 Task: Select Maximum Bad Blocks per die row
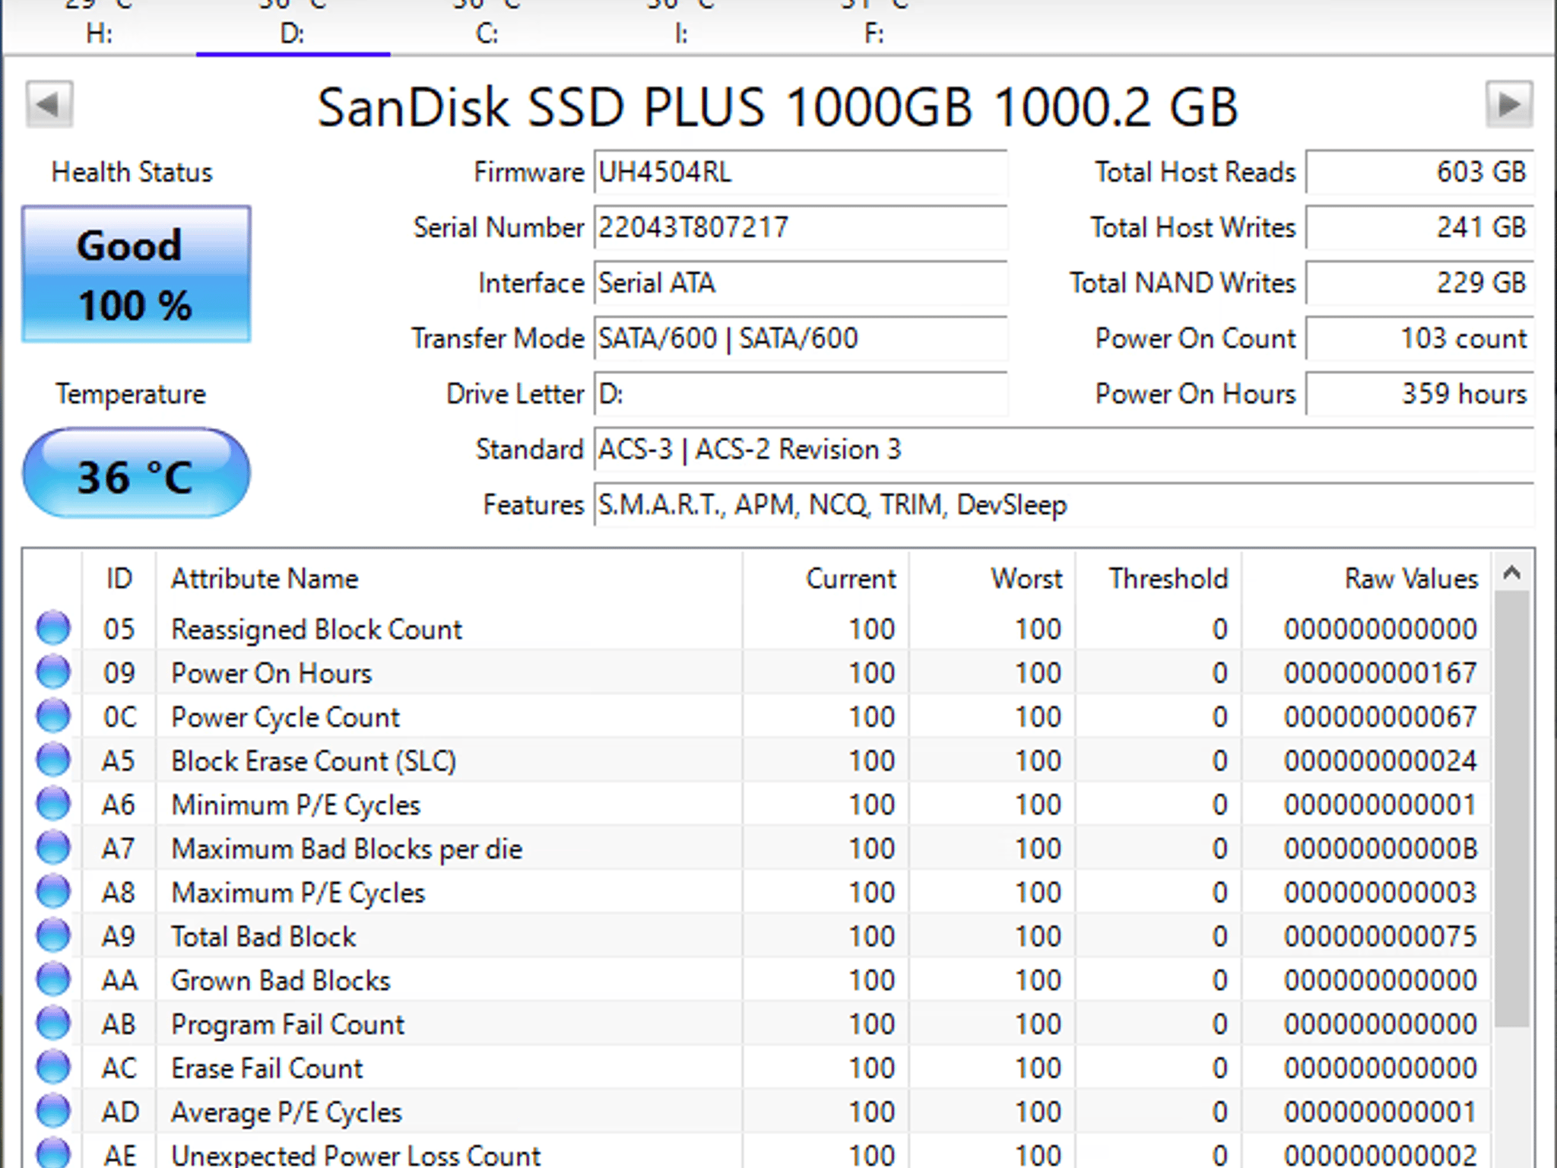757,849
